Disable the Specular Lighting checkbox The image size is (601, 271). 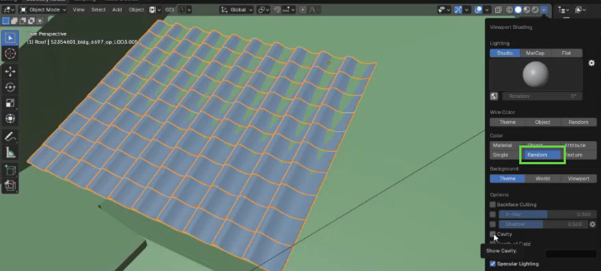493,264
